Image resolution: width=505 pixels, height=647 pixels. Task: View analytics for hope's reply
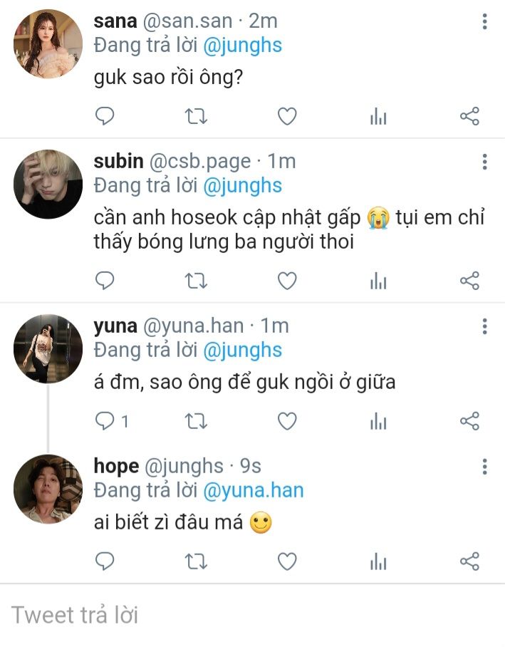pyautogui.click(x=378, y=561)
